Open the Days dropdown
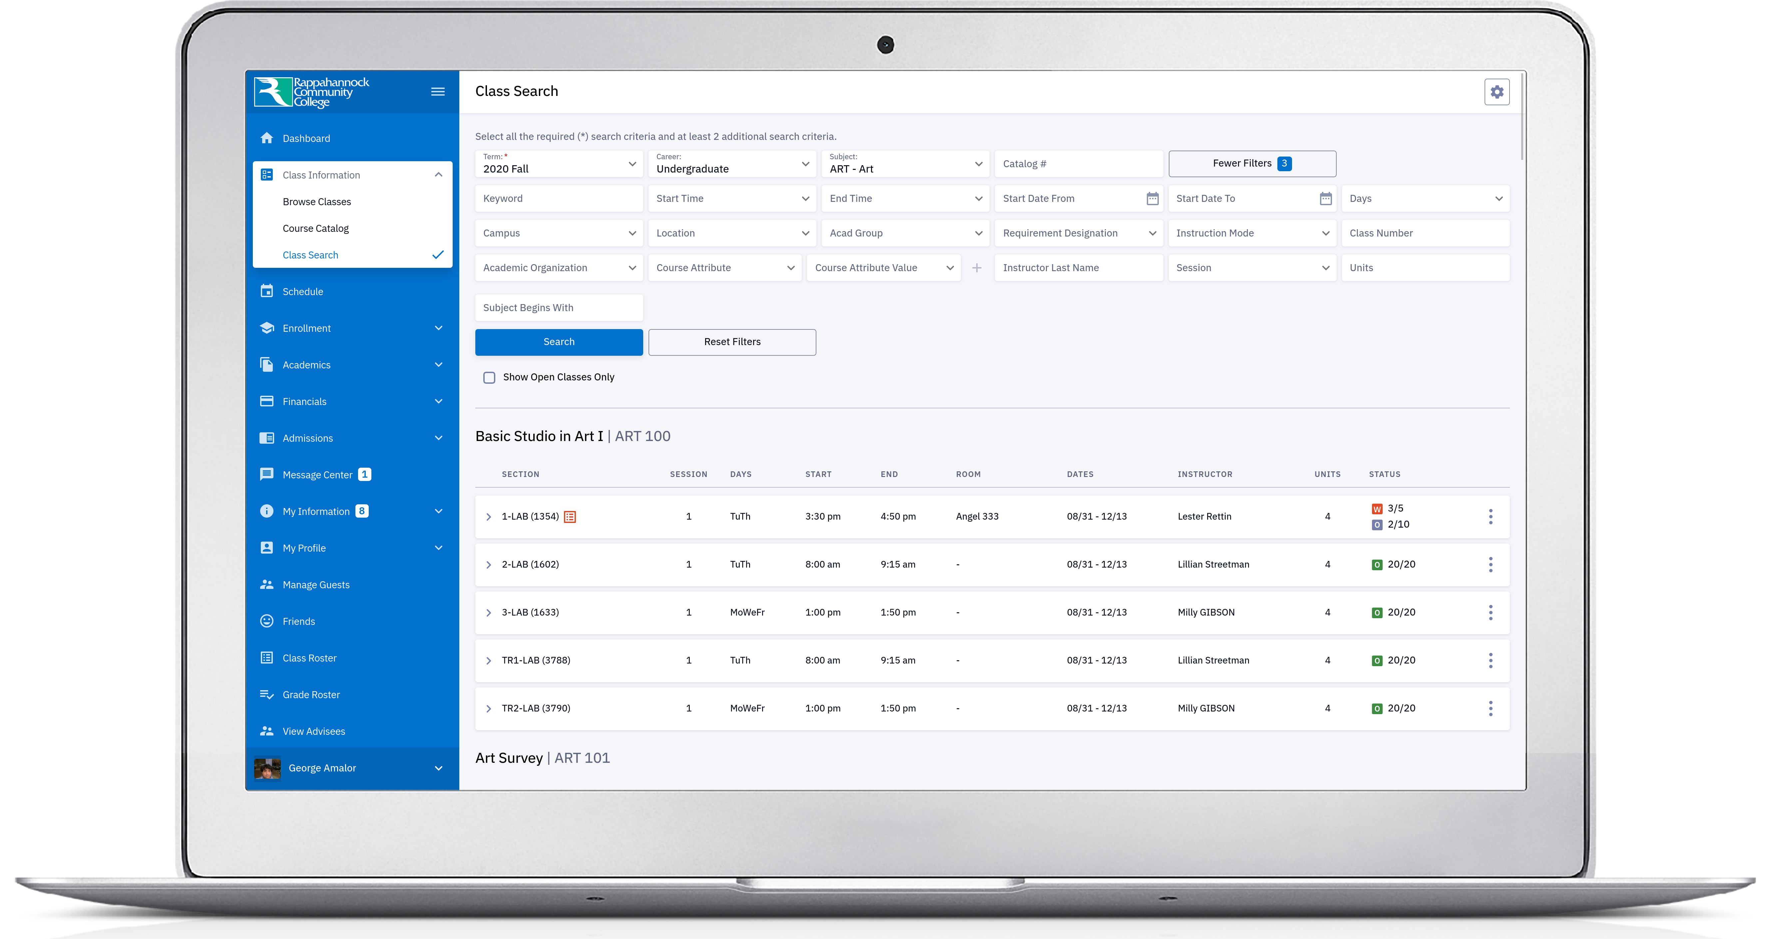Screen dimensions: 1774x939 coord(1426,199)
